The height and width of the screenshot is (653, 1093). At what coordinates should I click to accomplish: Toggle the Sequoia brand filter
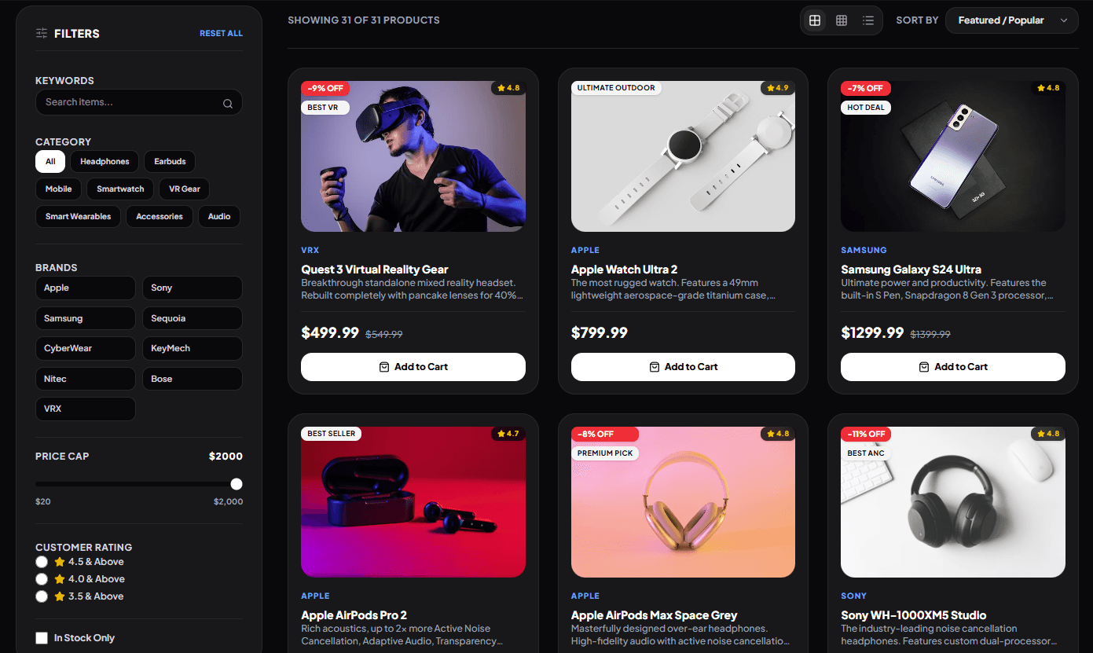(193, 318)
